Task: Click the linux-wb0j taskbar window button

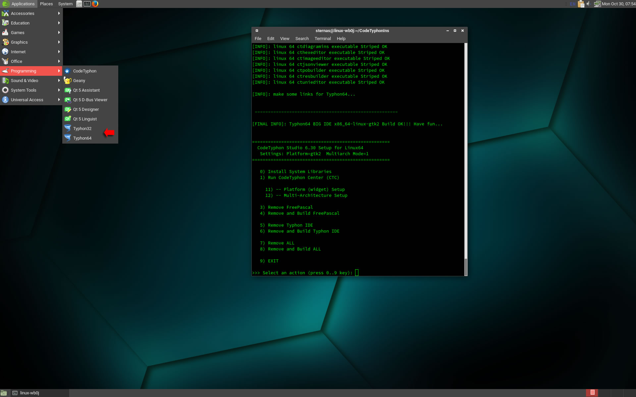Action: tap(40, 393)
